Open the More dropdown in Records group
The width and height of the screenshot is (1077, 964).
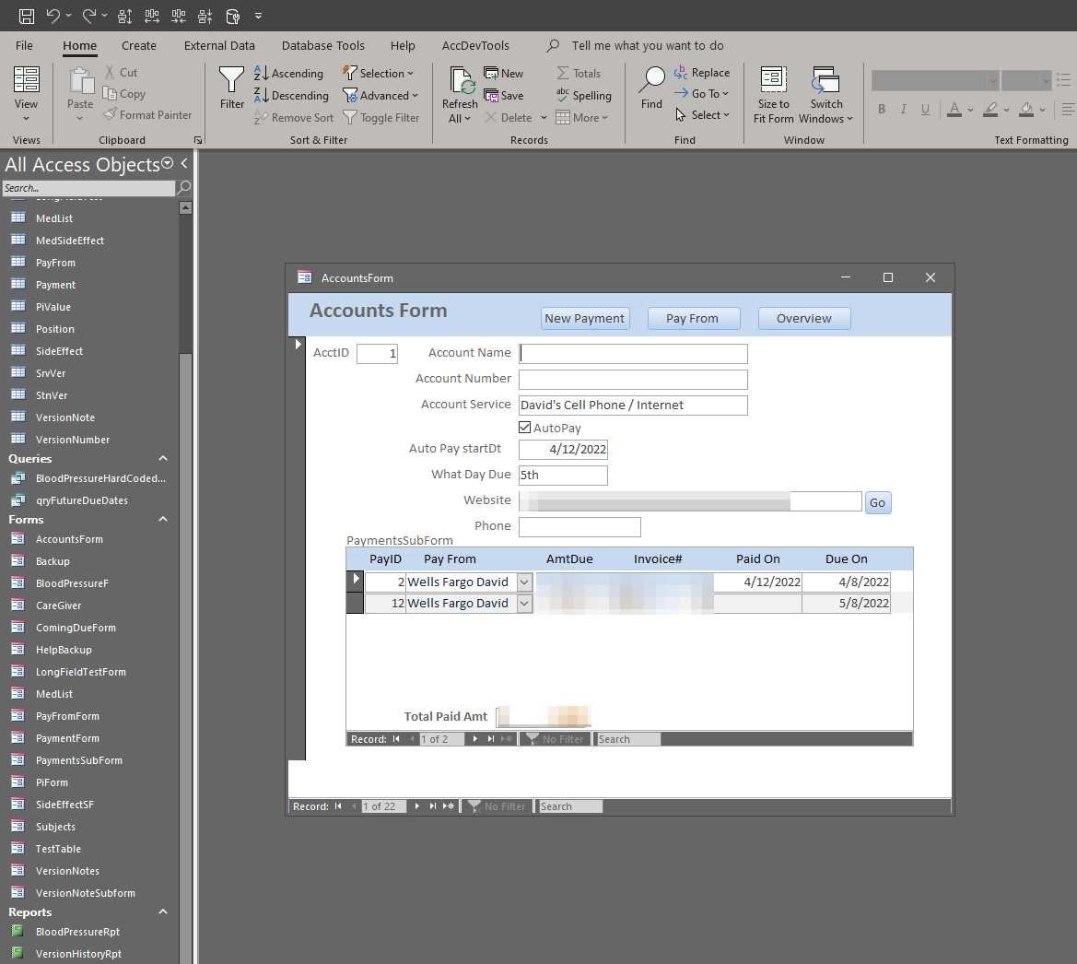(582, 117)
